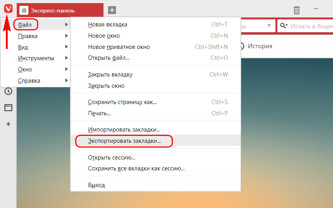Select the Экспресс-панель tab
Viewport: 333px width, 208px height.
[x=60, y=10]
